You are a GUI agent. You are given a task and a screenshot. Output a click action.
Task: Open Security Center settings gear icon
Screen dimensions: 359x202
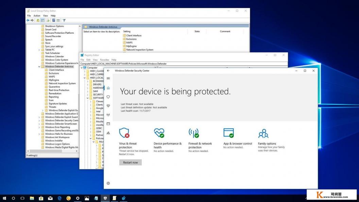click(108, 183)
